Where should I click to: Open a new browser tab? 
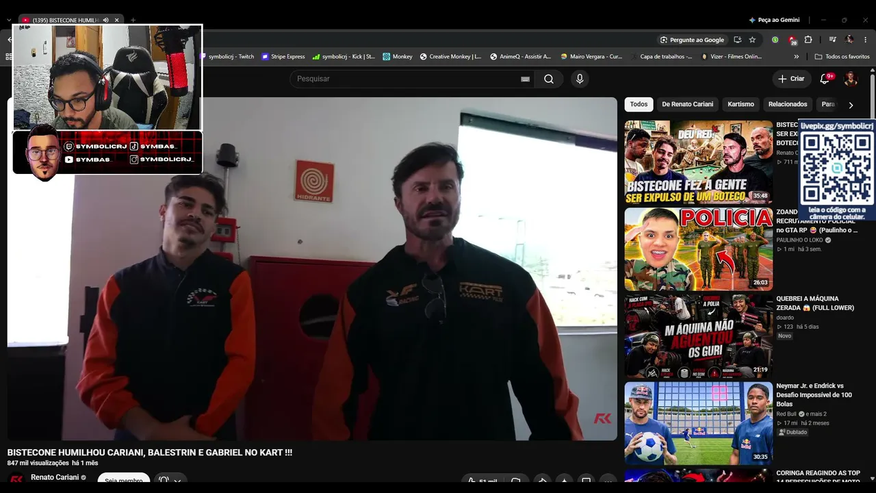[133, 21]
